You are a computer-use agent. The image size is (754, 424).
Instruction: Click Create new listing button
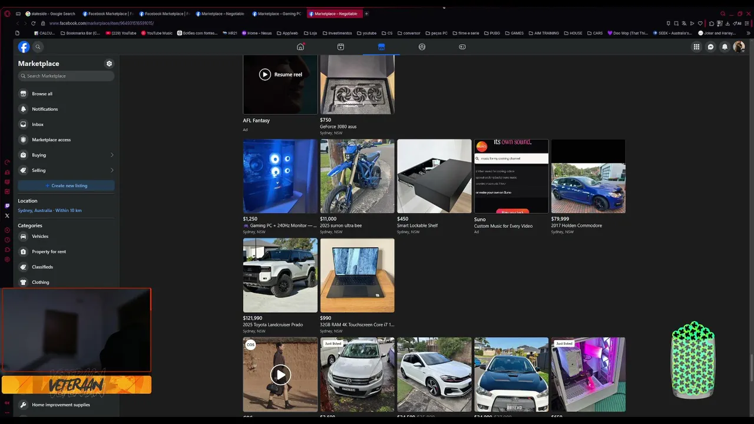pos(66,185)
